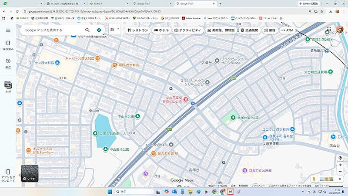Click the 河合町民運動場 green pin
348x196 pixels.
331,71
